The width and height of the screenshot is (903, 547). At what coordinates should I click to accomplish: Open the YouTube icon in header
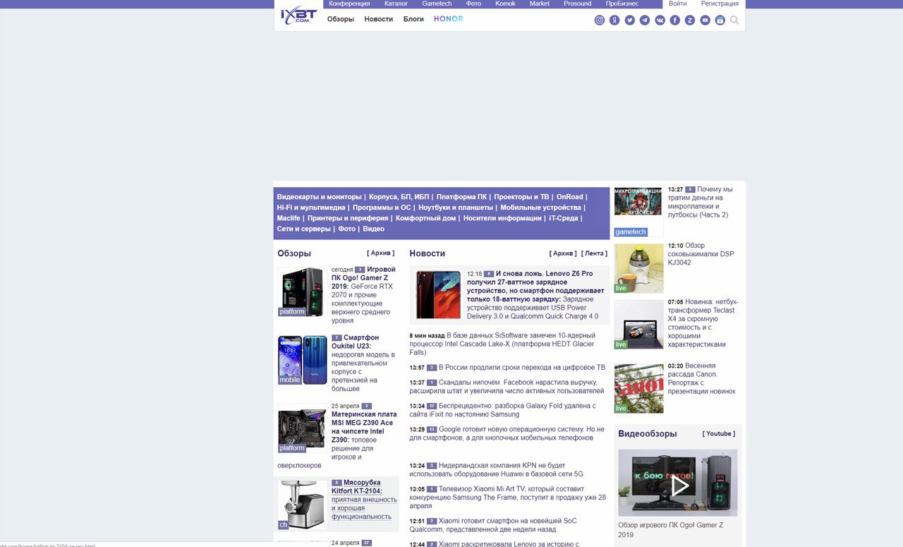coord(705,20)
